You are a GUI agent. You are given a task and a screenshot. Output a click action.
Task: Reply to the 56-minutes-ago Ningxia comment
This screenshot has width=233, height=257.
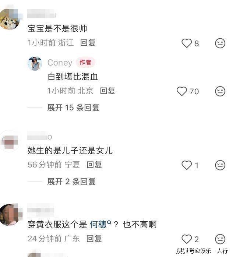94,165
